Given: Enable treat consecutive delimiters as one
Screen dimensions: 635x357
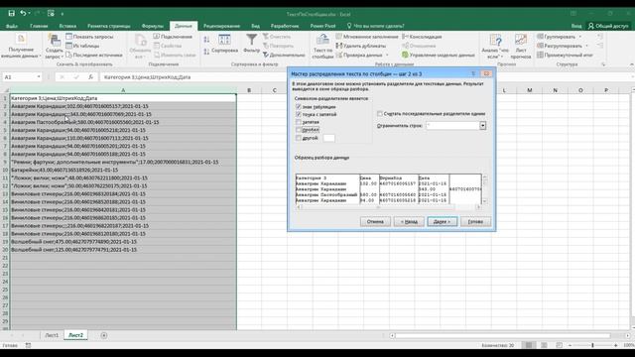Looking at the screenshot, I should click(379, 114).
